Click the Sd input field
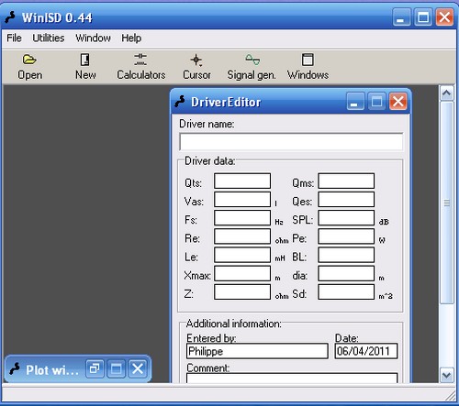This screenshot has width=459, height=406. click(x=346, y=292)
